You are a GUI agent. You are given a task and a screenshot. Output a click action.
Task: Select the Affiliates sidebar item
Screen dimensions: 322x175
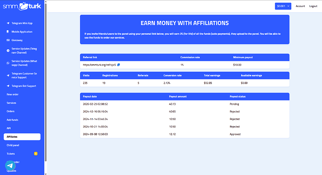tap(22, 137)
